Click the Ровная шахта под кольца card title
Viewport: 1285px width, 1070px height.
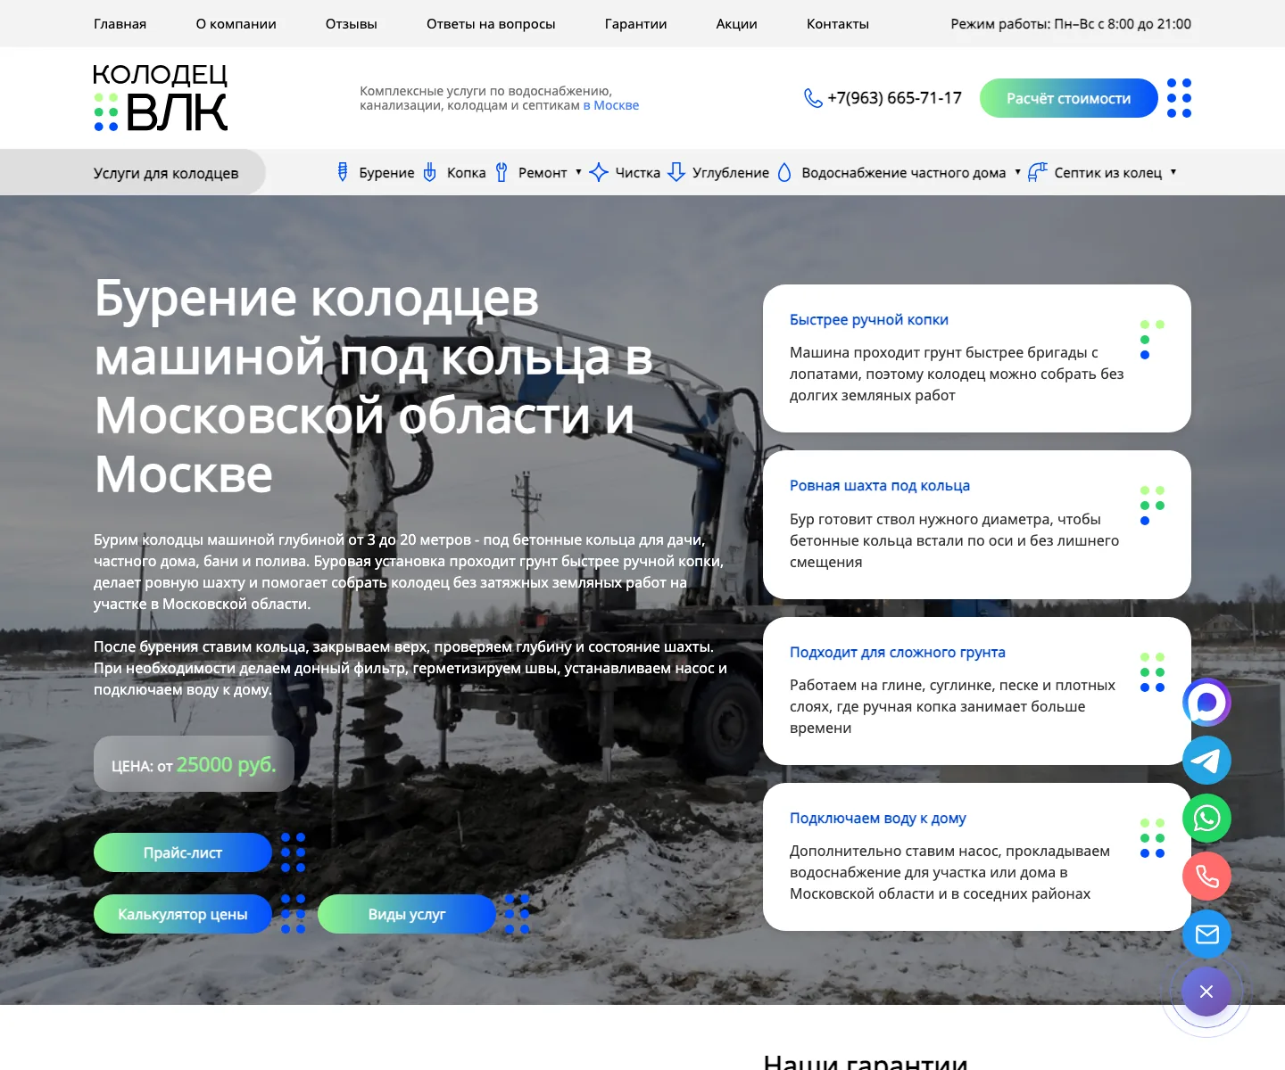(880, 485)
